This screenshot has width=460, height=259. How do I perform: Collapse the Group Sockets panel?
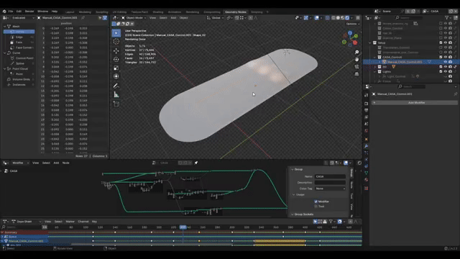click(x=293, y=214)
